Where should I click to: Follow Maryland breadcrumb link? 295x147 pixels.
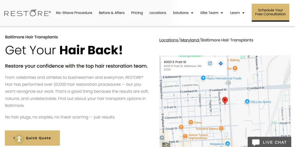coord(190,40)
